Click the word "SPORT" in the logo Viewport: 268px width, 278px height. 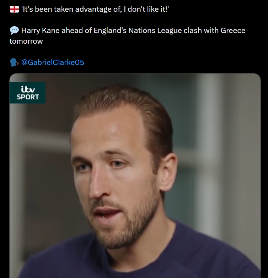(28, 97)
